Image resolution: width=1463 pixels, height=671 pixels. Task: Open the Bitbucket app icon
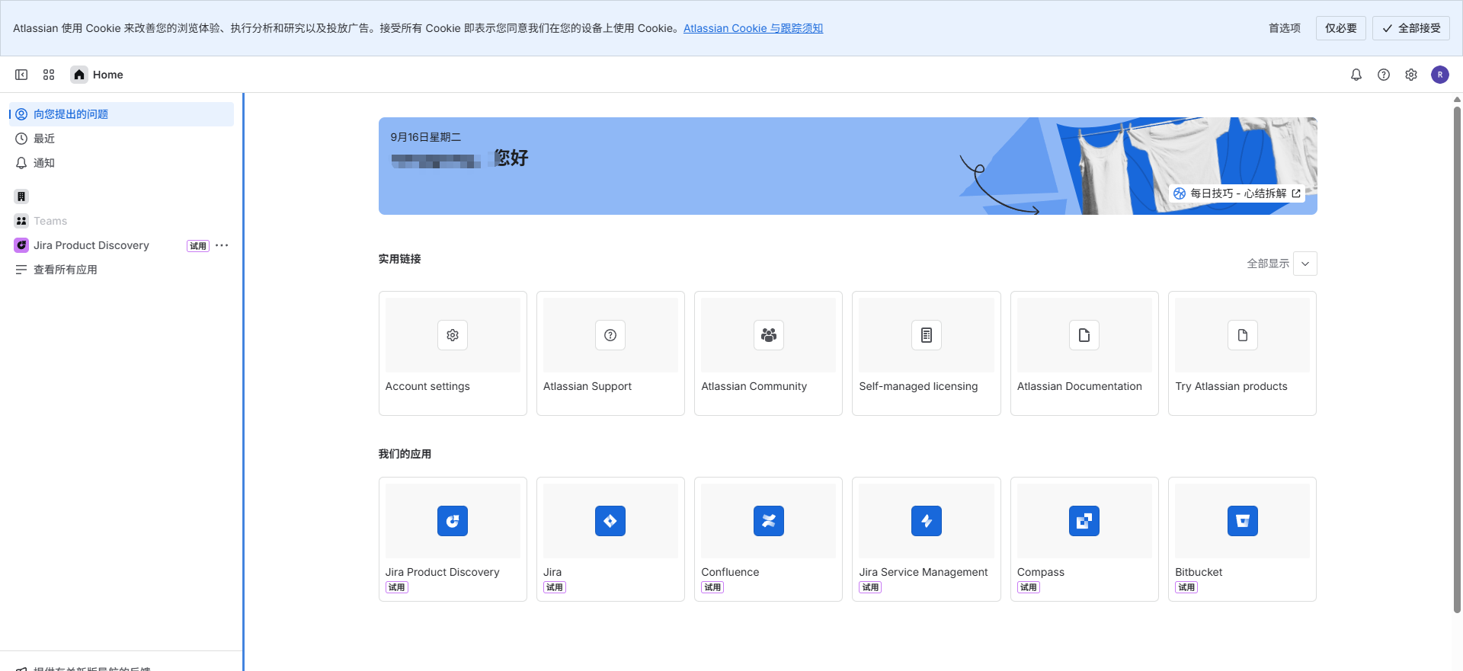(x=1242, y=521)
